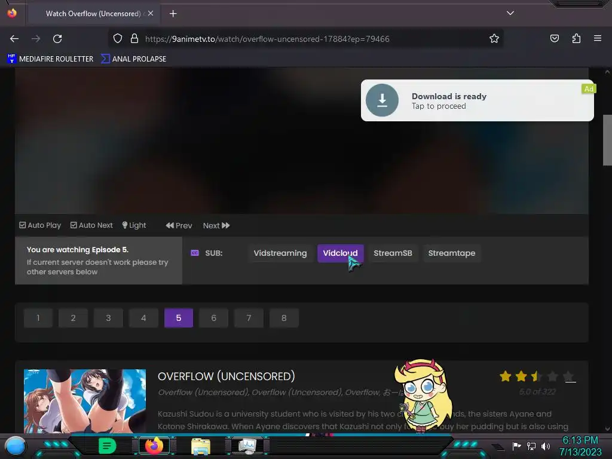Close the Watch Overflow tab

tap(151, 13)
